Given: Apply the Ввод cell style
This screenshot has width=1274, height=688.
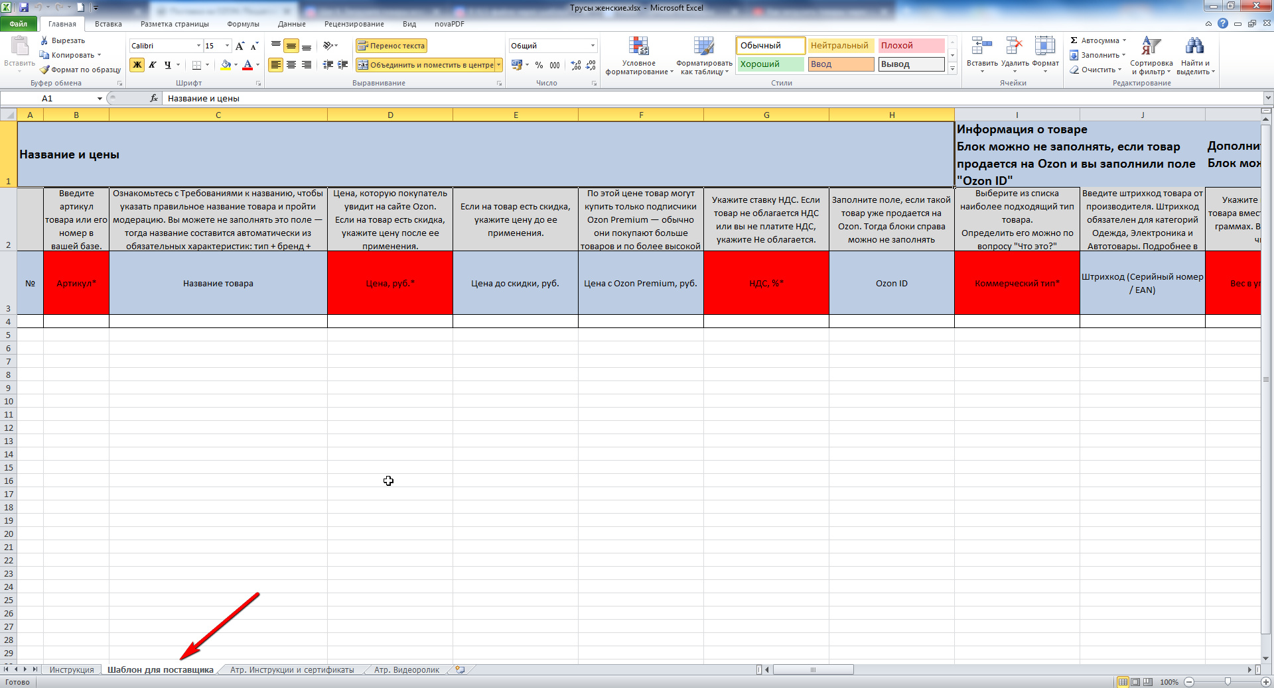Looking at the screenshot, I should click(x=839, y=64).
